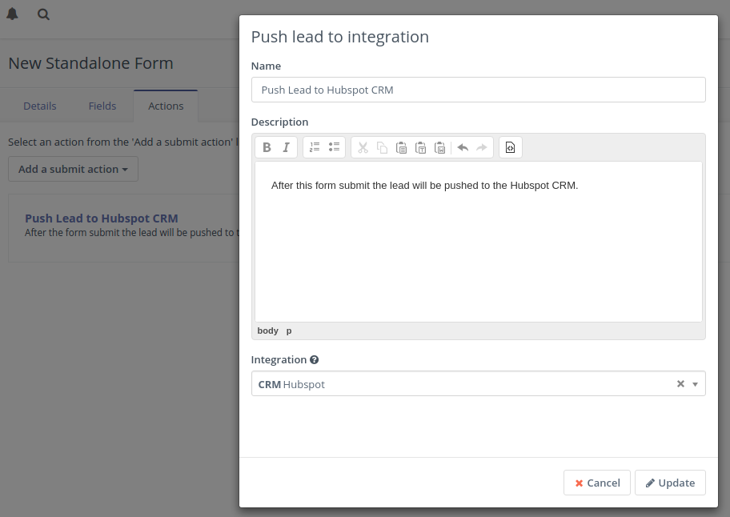Open the notifications bell

click(12, 14)
